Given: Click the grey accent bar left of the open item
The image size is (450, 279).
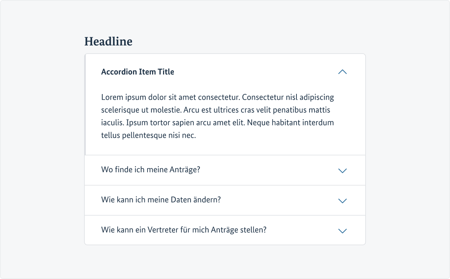Looking at the screenshot, I should (85, 104).
